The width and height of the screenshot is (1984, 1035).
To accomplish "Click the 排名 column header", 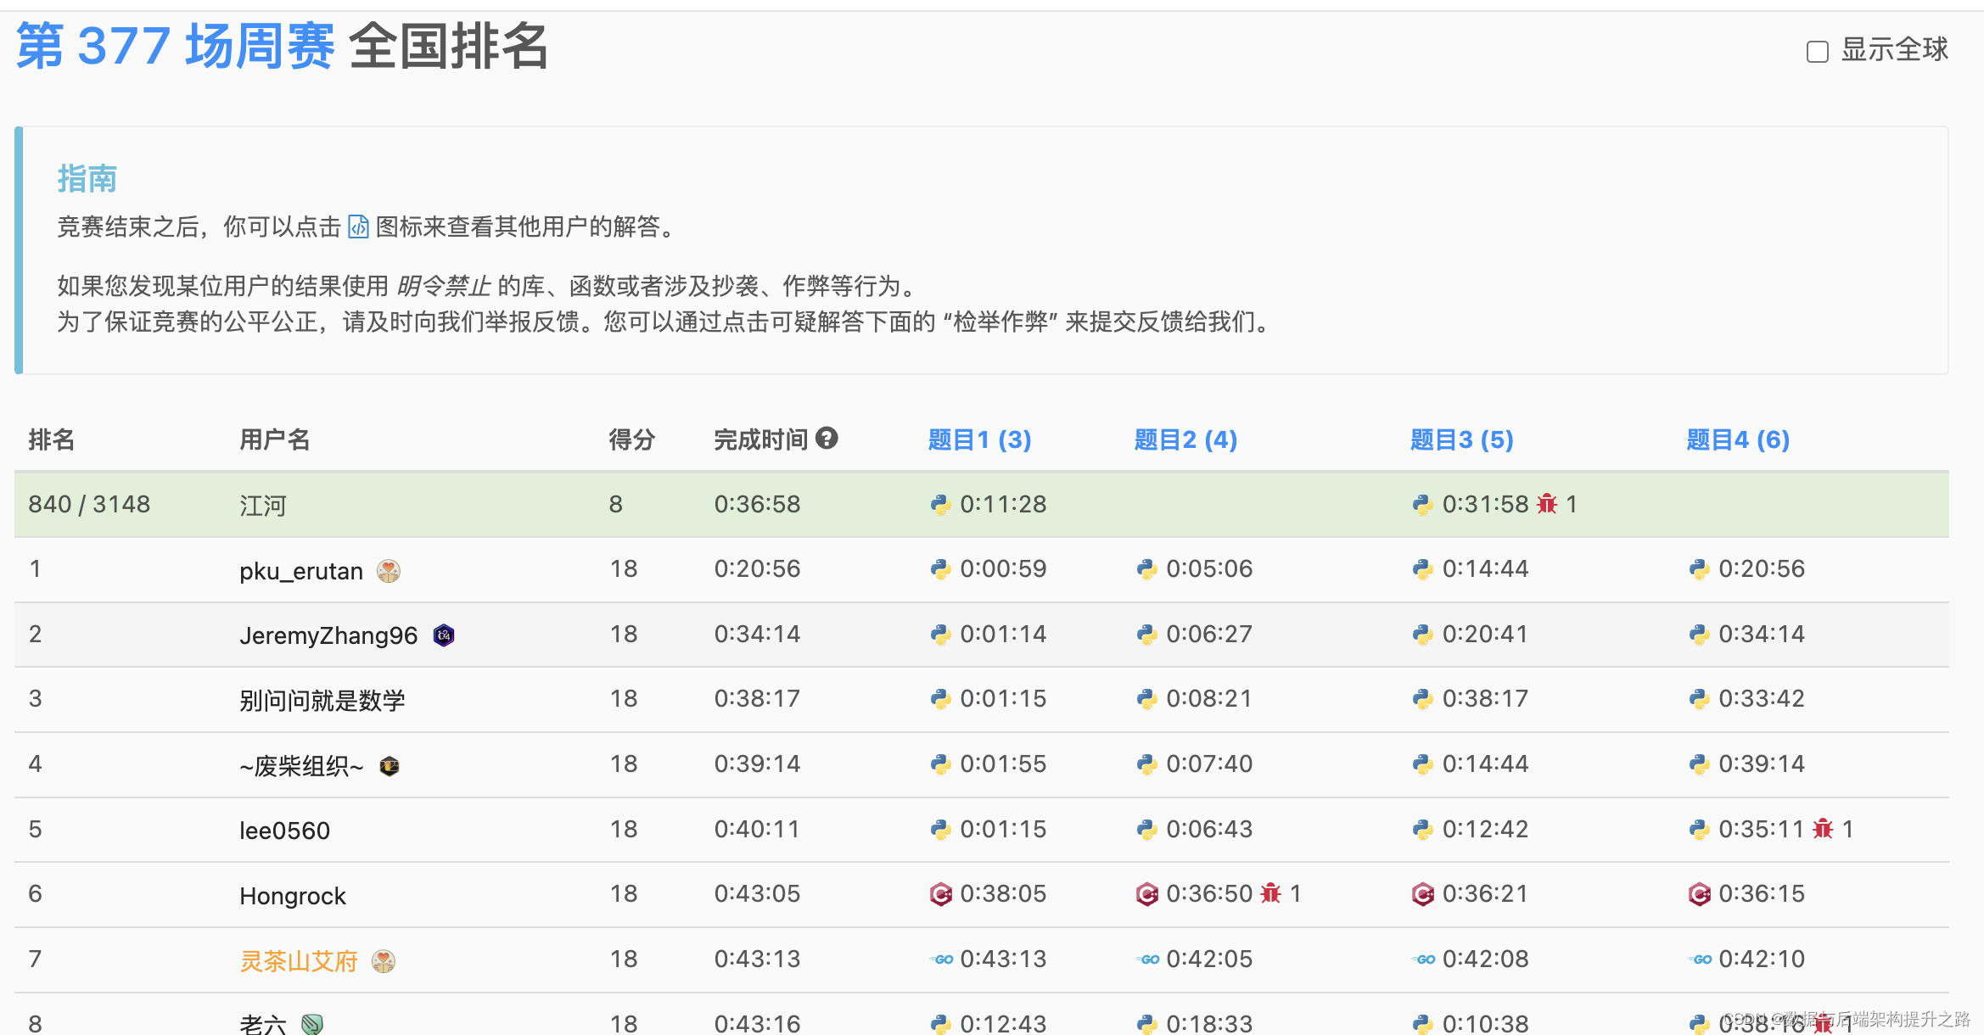I will [x=52, y=439].
